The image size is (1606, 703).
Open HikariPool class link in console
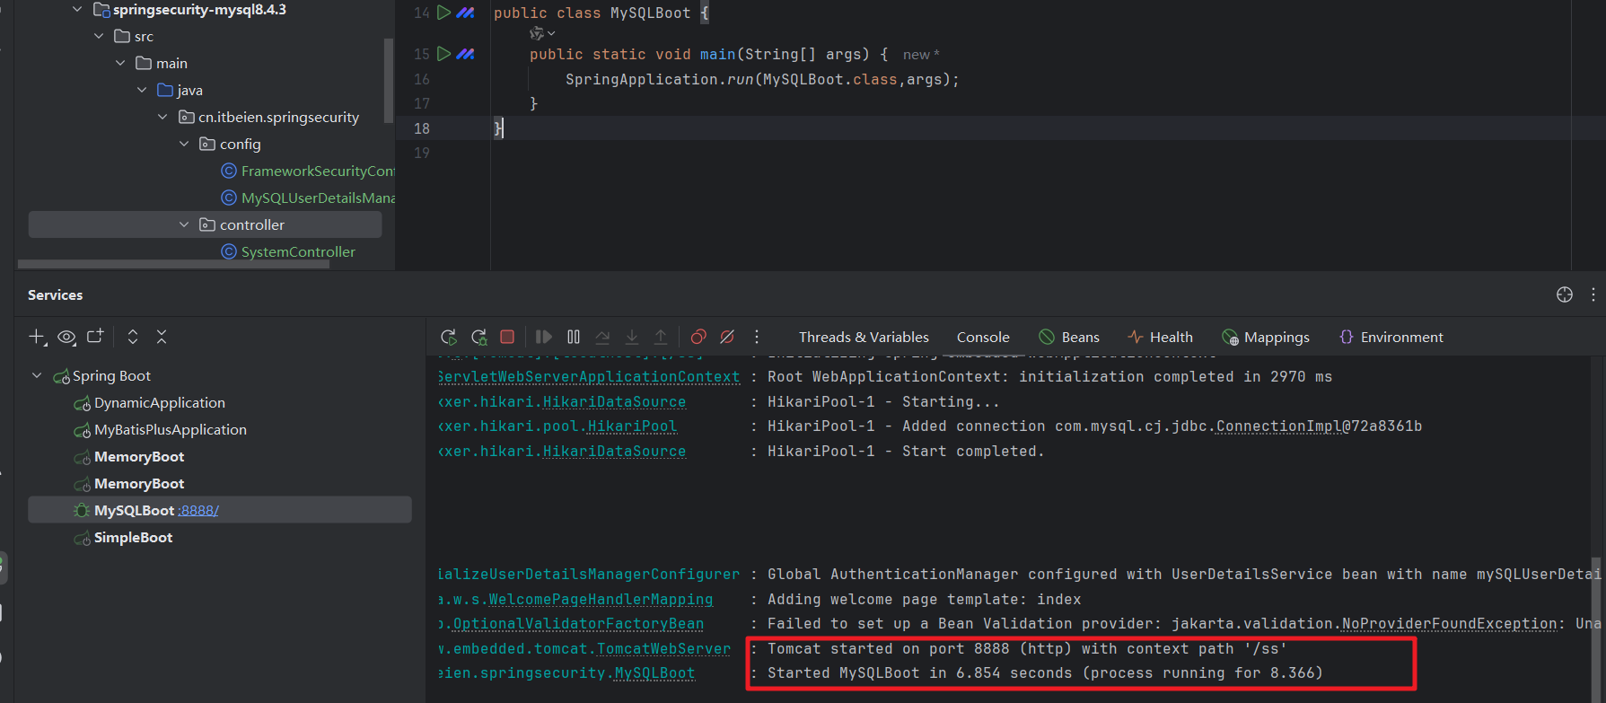click(x=632, y=426)
